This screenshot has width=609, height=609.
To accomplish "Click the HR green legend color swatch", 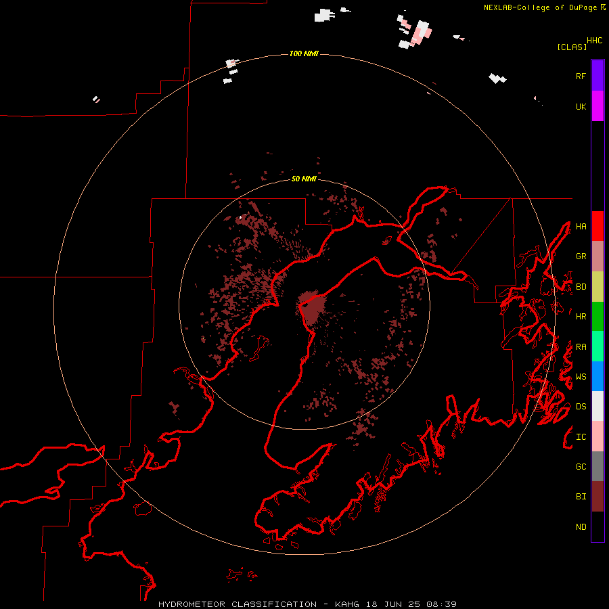I will [x=597, y=317].
